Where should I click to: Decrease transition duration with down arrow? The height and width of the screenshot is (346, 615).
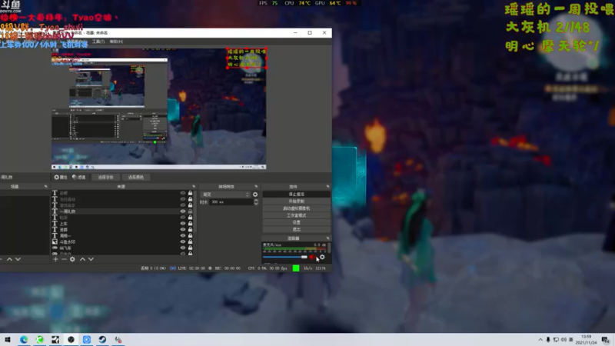[256, 204]
